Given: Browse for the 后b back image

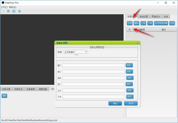Looking at the screenshot, I should point(130,78).
